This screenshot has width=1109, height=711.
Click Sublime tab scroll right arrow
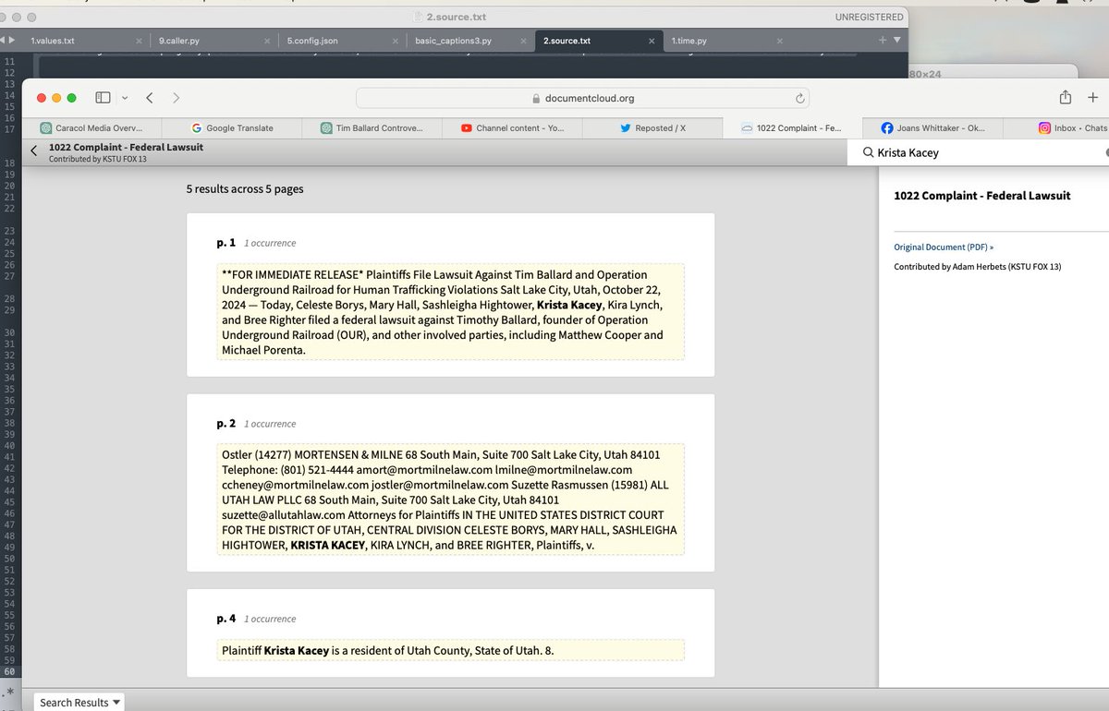[x=12, y=41]
